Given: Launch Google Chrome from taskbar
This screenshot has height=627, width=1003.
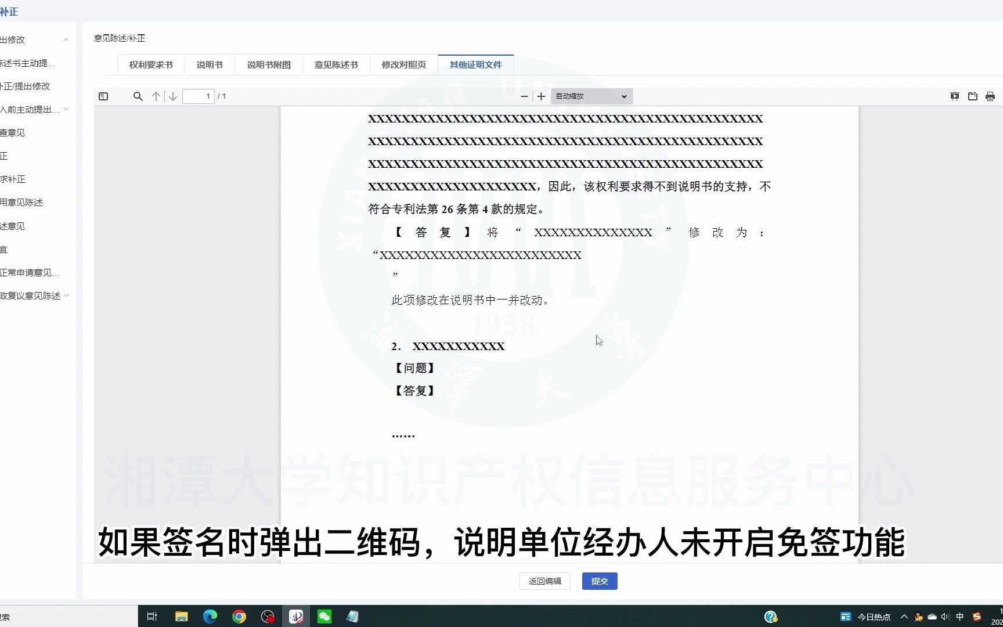Looking at the screenshot, I should (239, 617).
